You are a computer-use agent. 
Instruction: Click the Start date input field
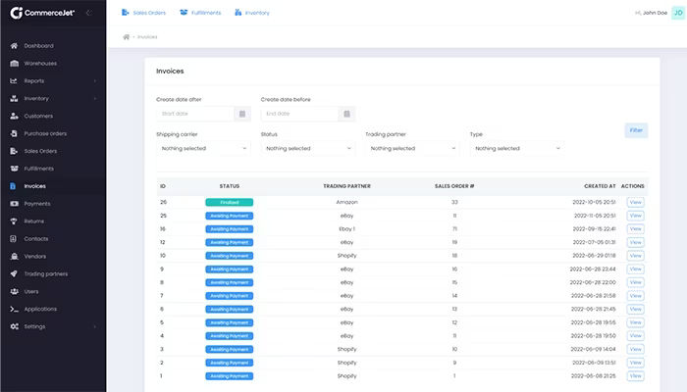click(195, 114)
